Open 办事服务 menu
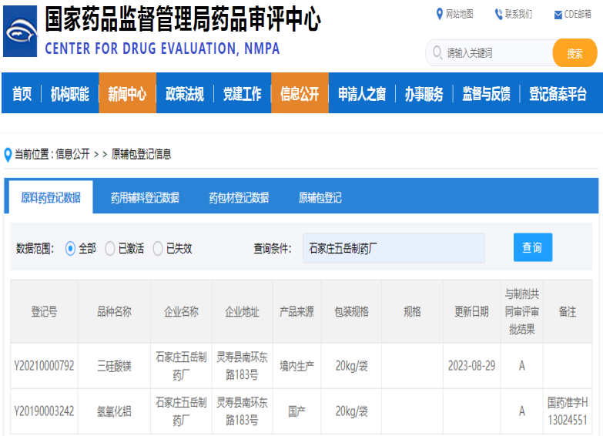 point(424,93)
